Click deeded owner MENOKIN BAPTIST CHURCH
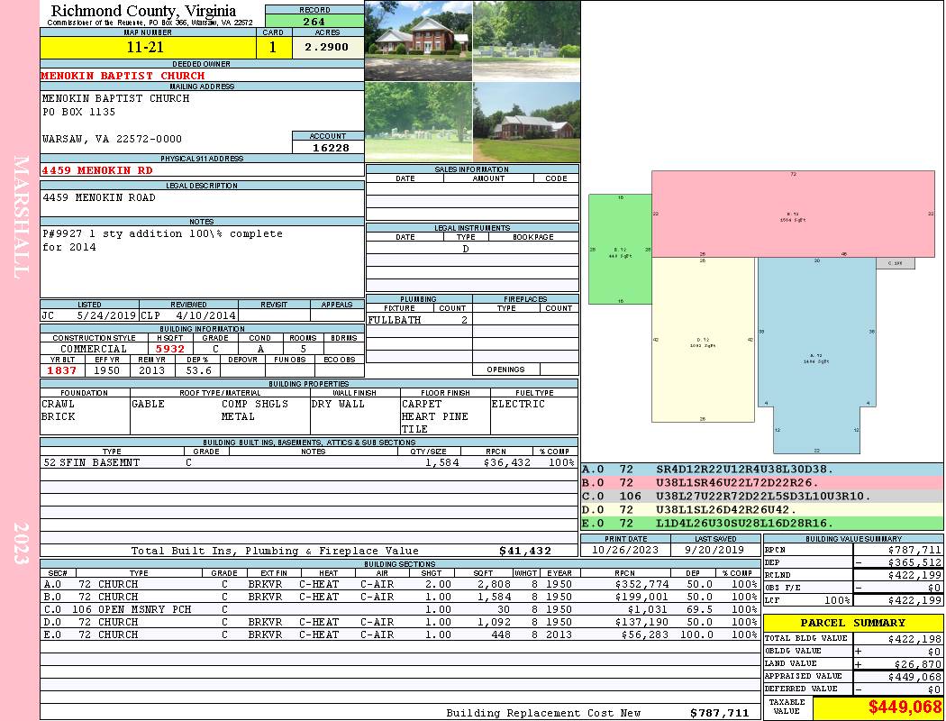Screen dimensions: 946x721 click(123, 76)
